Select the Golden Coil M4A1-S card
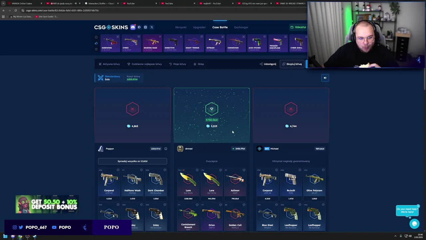The image size is (426, 240). point(235,217)
